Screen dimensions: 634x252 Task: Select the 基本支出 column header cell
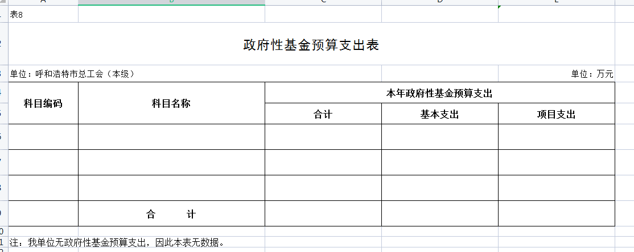[439, 114]
